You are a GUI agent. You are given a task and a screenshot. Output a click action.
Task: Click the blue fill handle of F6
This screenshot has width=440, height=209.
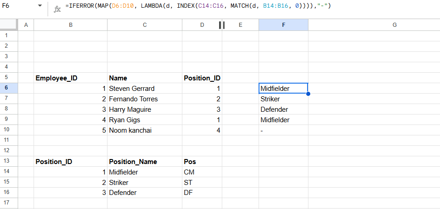coord(308,94)
